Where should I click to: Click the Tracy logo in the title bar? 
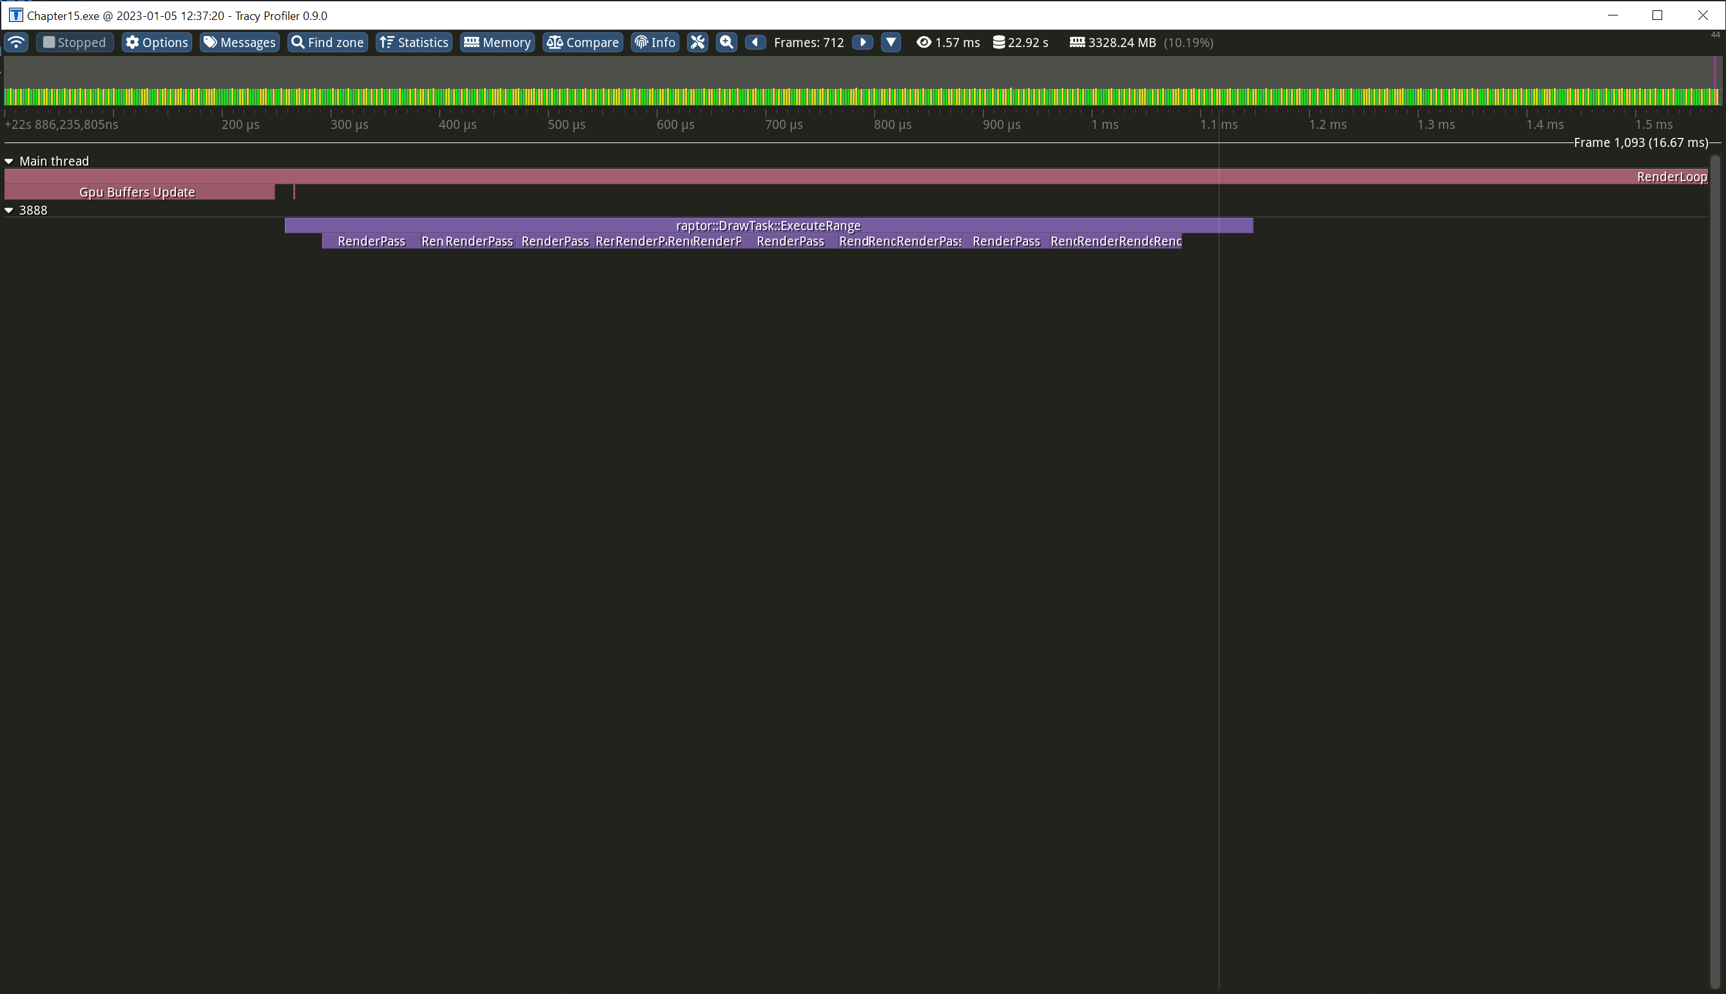tap(15, 15)
